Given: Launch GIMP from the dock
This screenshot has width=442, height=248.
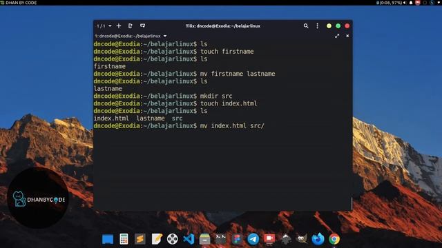Looking at the screenshot, I should pos(302,239).
